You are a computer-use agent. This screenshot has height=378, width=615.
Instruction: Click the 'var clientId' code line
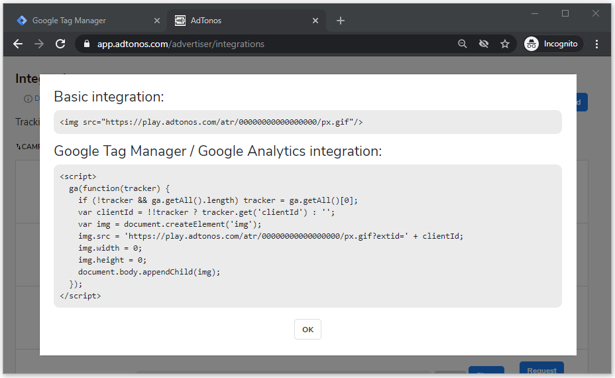click(x=206, y=212)
